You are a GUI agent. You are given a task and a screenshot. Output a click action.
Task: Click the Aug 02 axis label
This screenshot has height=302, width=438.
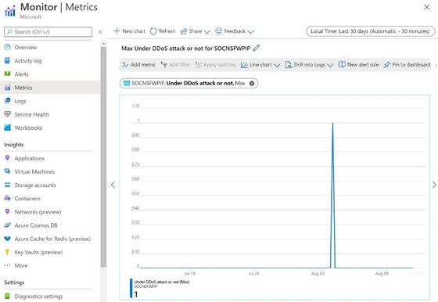pos(318,274)
